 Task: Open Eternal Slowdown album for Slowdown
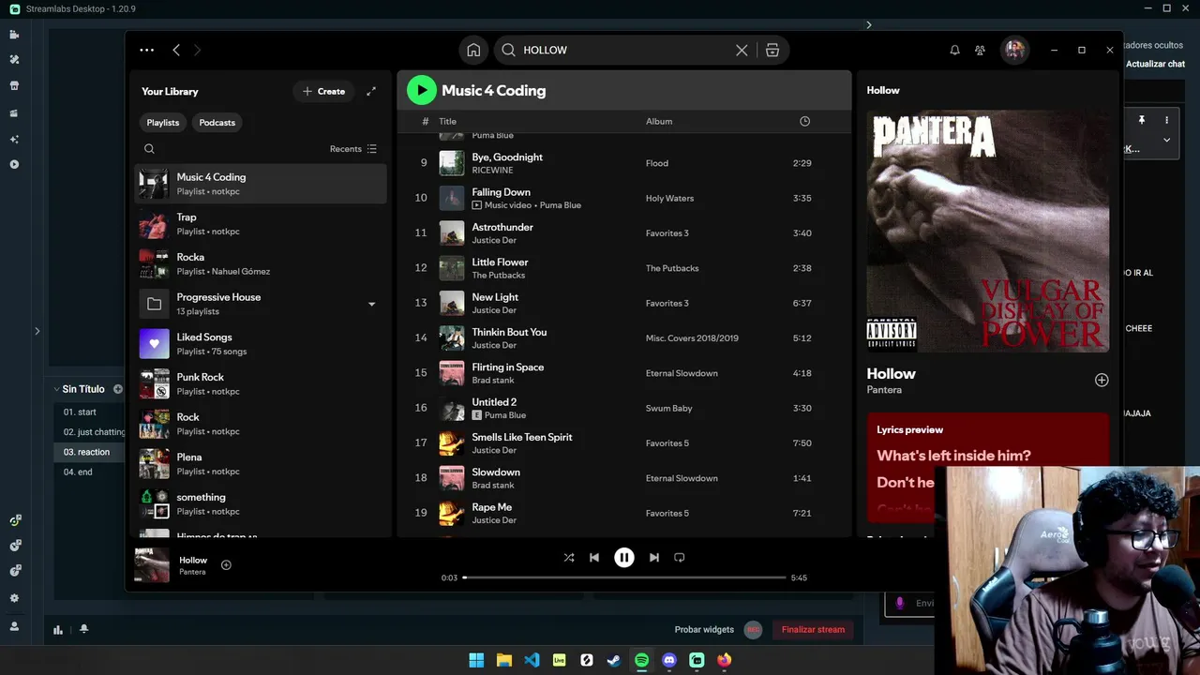pyautogui.click(x=682, y=478)
